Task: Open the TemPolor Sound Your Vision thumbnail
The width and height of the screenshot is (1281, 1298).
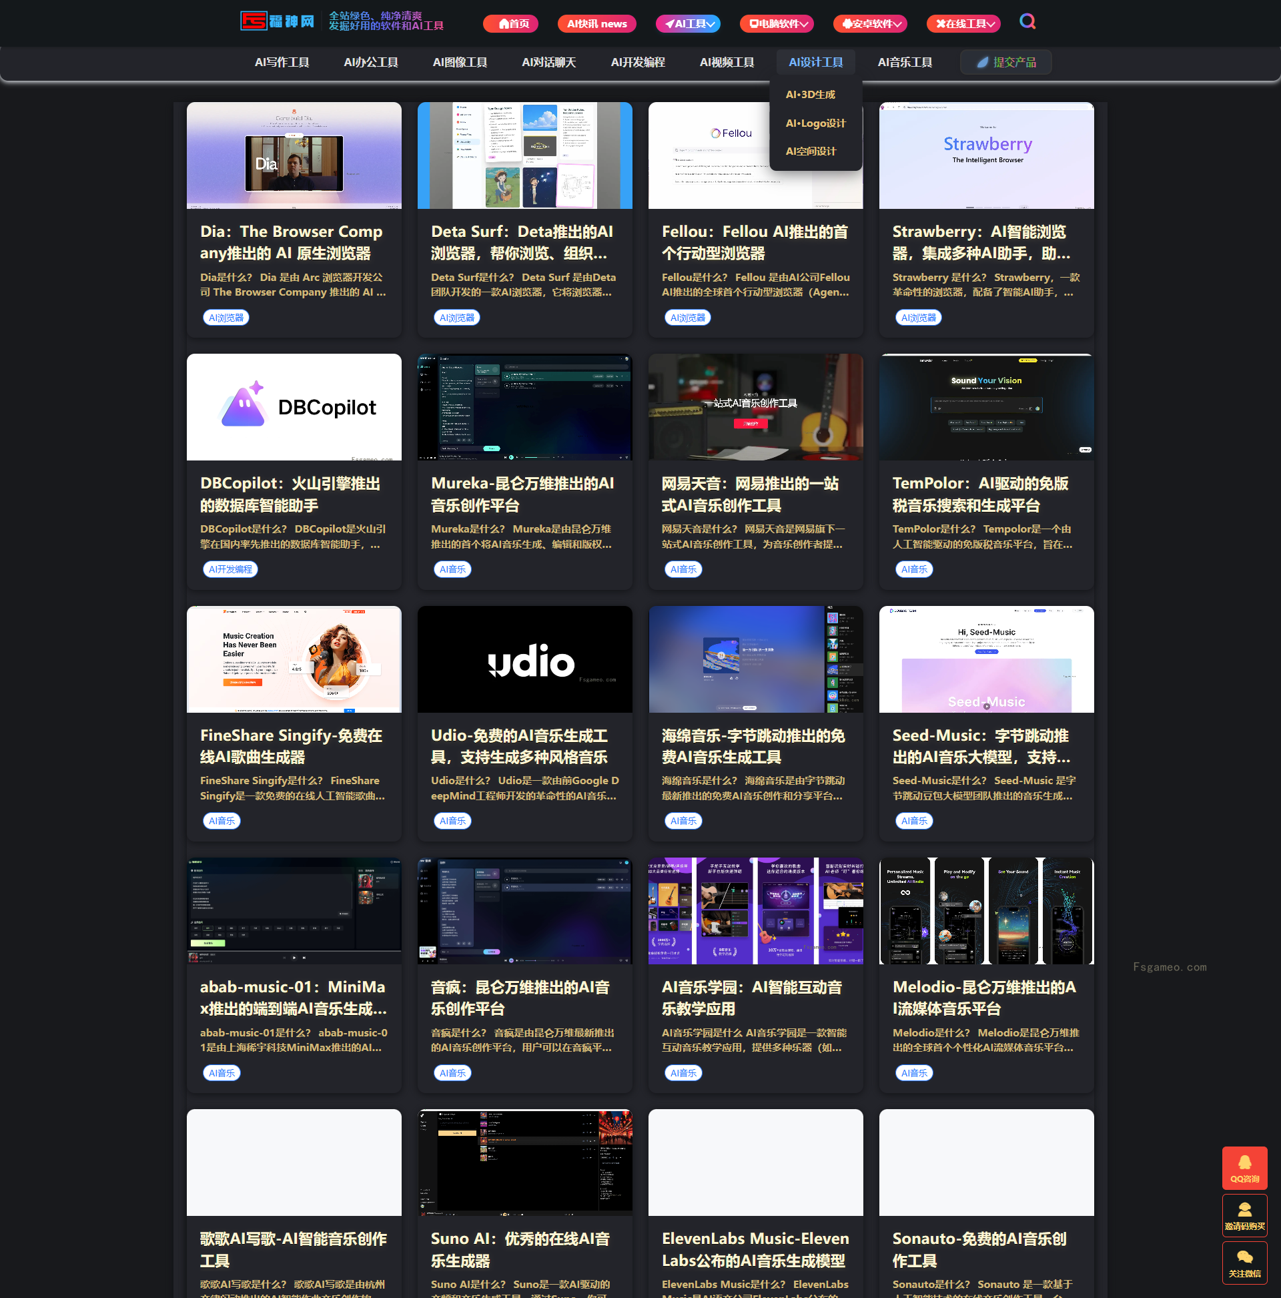Action: point(986,407)
